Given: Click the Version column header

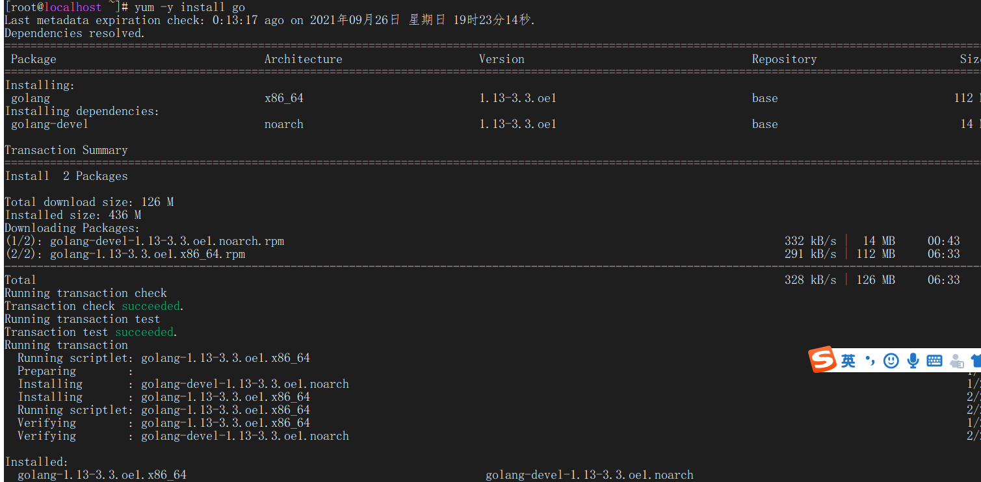Looking at the screenshot, I should pos(501,59).
